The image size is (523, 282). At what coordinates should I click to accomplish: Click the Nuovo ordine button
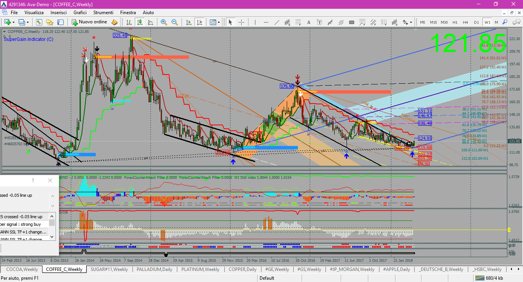click(89, 22)
